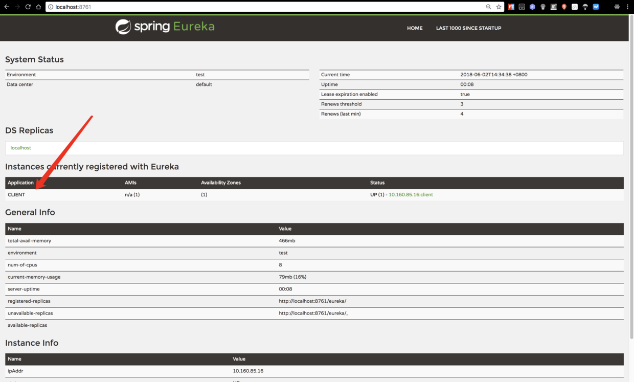Viewport: 634px width, 382px height.
Task: Click the site info icon in address bar
Action: pos(51,7)
